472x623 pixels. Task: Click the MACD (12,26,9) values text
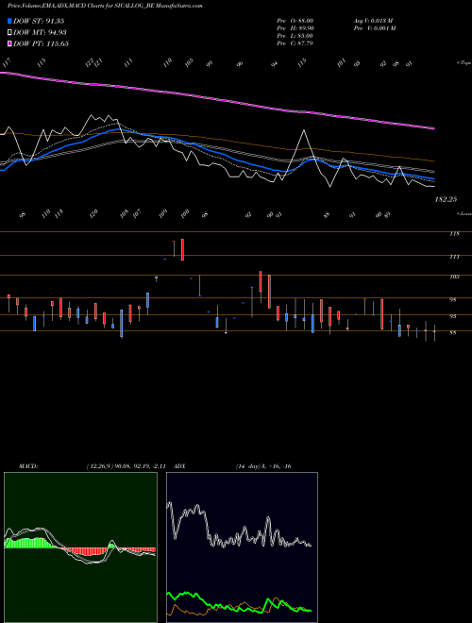[126, 466]
